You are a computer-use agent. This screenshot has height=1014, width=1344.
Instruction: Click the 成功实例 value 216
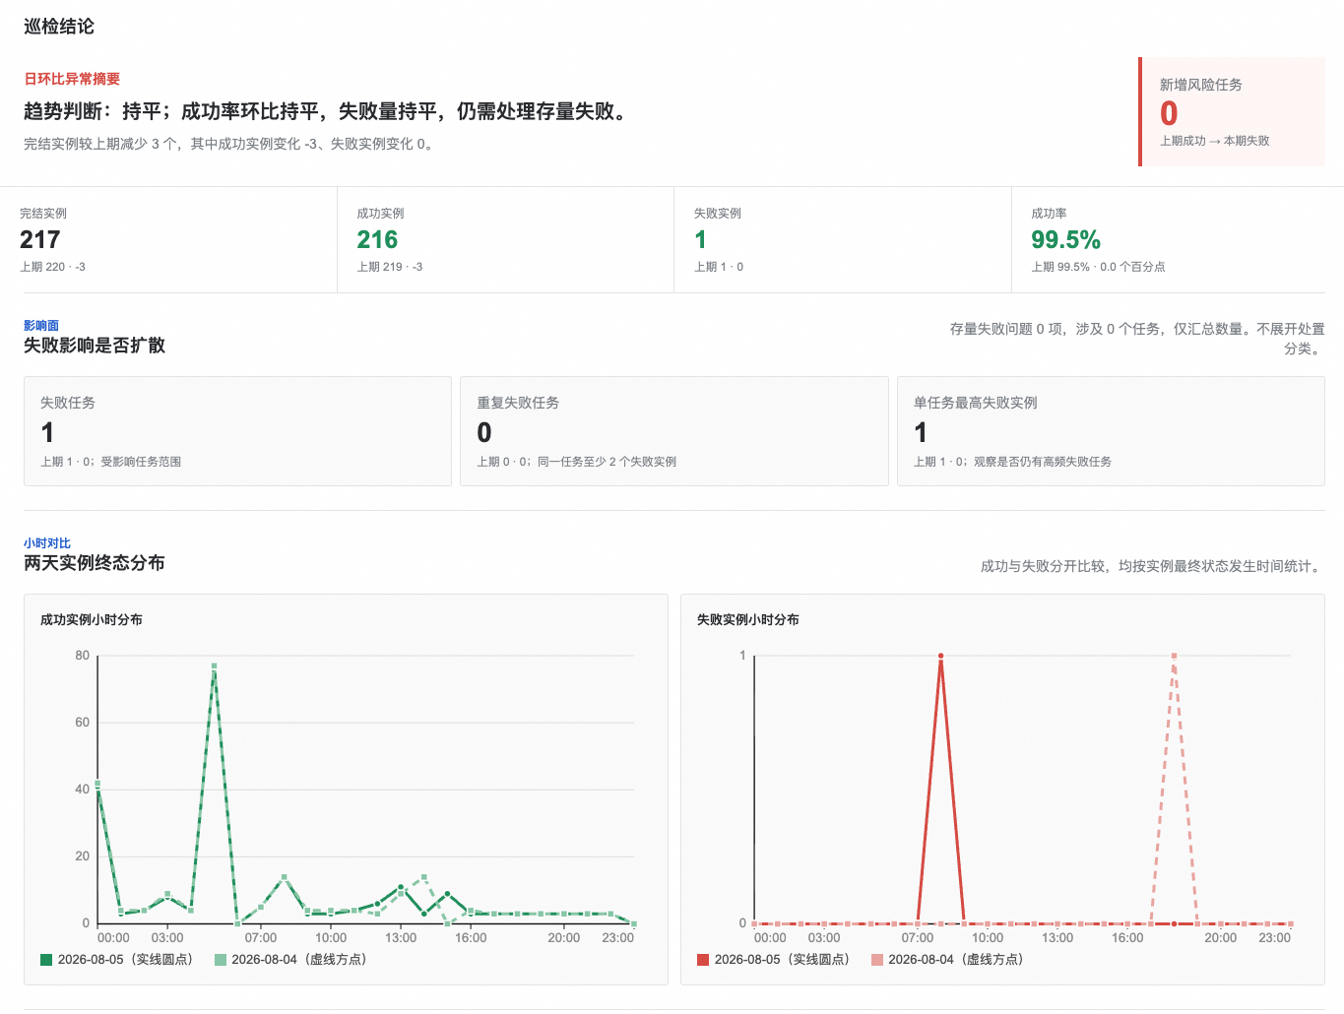click(x=377, y=240)
